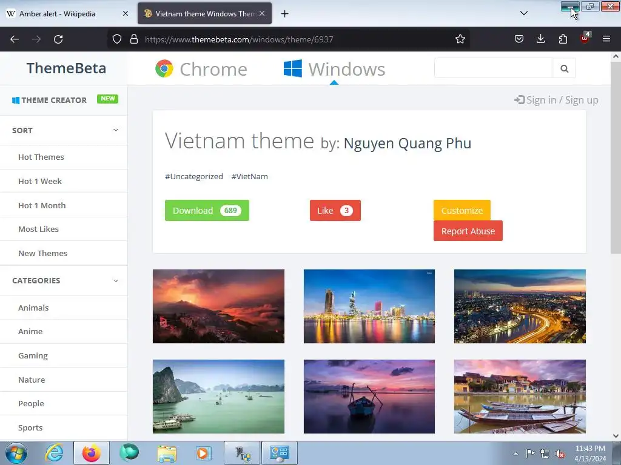Screen dimensions: 621x465
Task: Select Most Likes sorting
Action: pyautogui.click(x=38, y=229)
